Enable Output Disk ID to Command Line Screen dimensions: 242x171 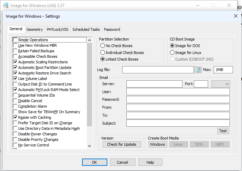[15, 84]
